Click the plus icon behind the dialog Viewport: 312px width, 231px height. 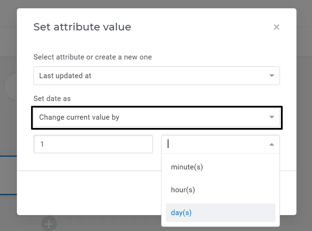point(49,224)
